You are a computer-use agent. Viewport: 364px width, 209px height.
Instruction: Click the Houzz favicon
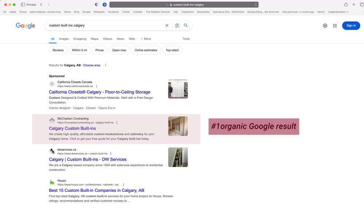(52, 182)
